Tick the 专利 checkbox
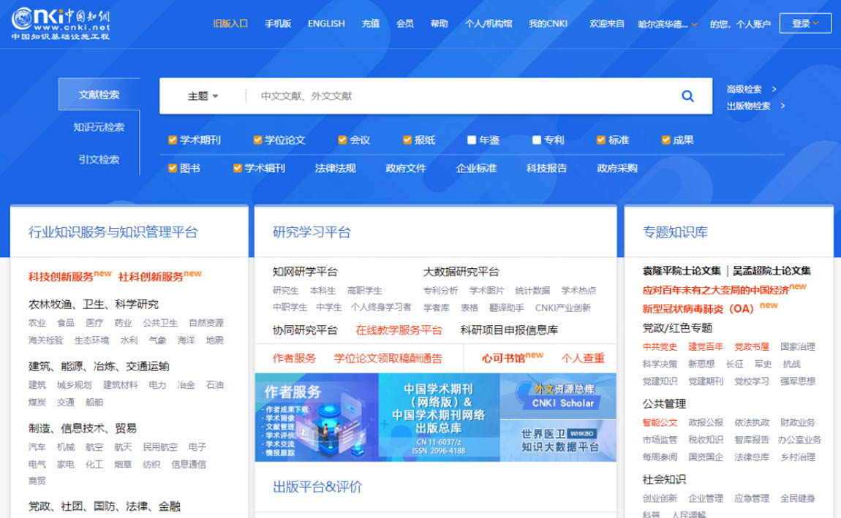 pos(537,140)
